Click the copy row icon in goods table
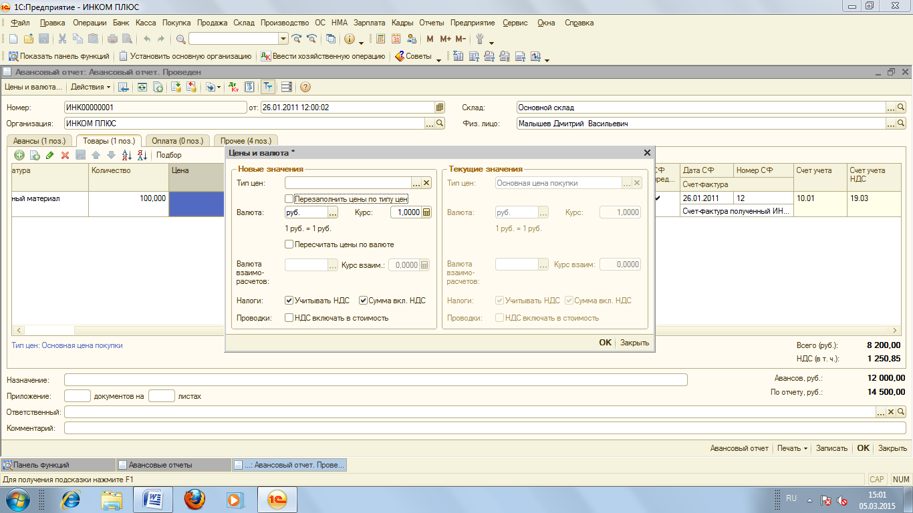The image size is (913, 513). coord(35,155)
